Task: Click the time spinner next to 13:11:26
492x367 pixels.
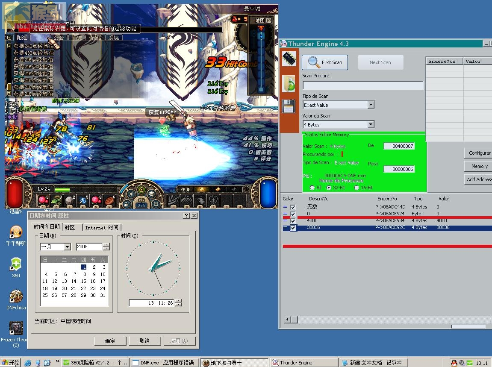Action: point(178,302)
